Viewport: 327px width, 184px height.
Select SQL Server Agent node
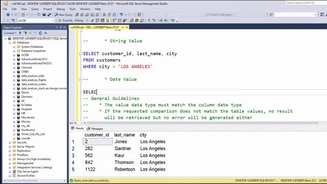click(x=28, y=172)
